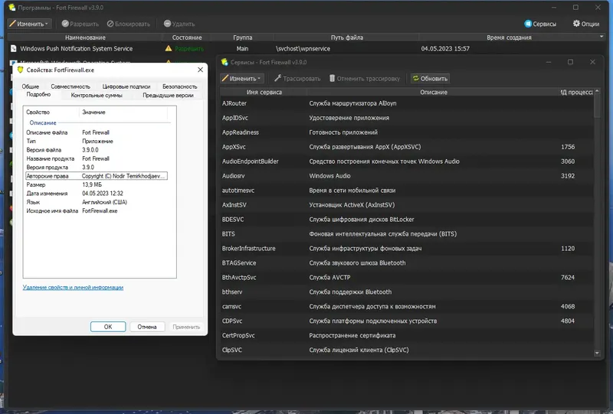613x414 pixels.
Task: Select CDPSvc service row
Action: (x=407, y=321)
